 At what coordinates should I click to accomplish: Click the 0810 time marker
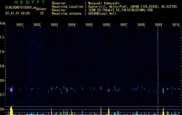[x=176, y=25]
